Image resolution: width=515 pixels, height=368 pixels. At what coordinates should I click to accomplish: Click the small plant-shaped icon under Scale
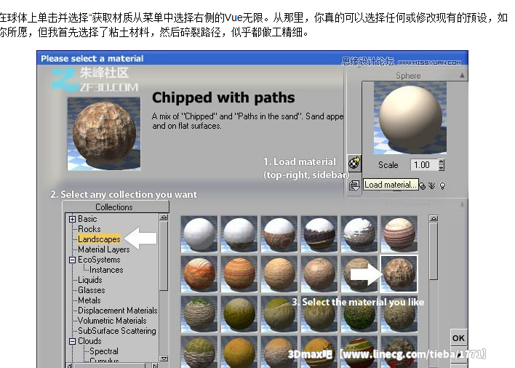point(432,186)
